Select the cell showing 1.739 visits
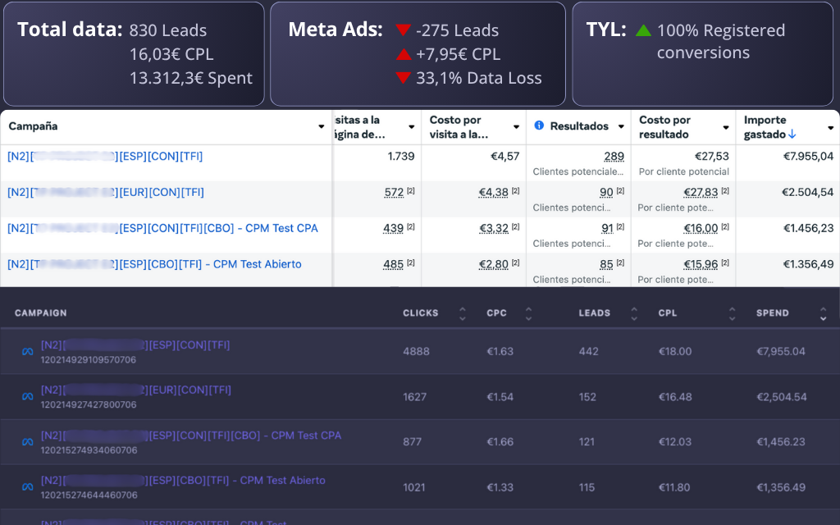The image size is (840, 525). [400, 157]
